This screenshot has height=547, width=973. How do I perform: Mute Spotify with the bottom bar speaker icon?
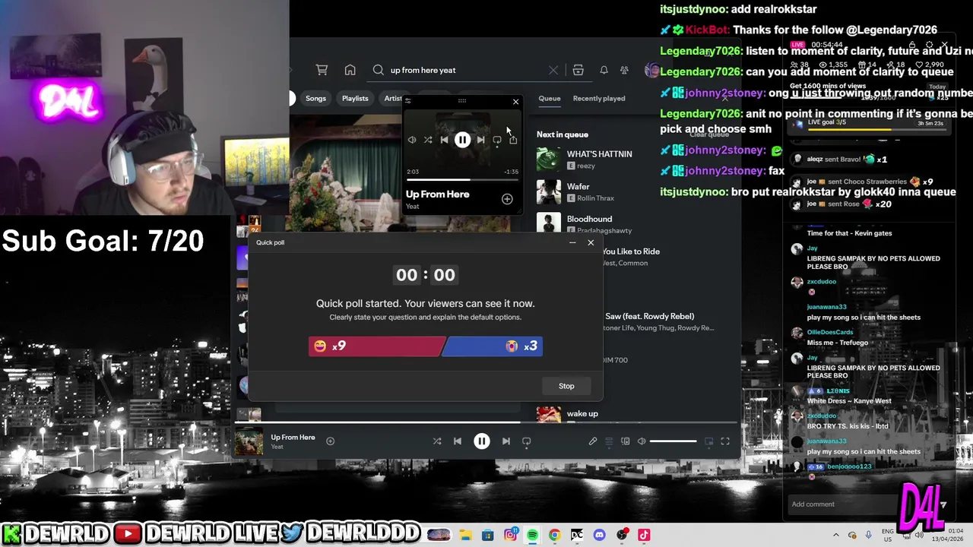[642, 441]
